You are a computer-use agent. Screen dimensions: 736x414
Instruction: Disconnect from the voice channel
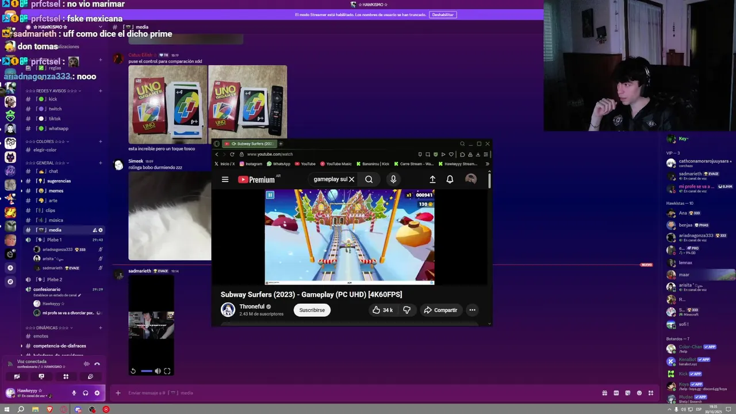97,364
